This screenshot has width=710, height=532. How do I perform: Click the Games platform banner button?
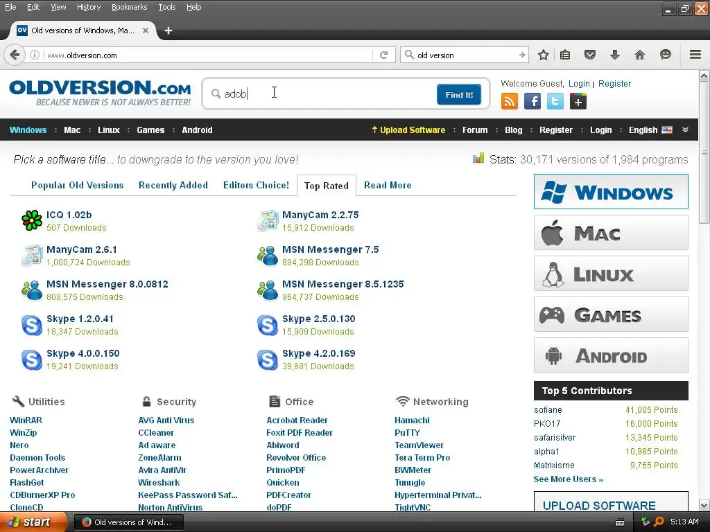pos(611,314)
